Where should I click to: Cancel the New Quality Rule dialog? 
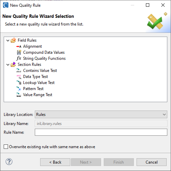tap(152, 162)
